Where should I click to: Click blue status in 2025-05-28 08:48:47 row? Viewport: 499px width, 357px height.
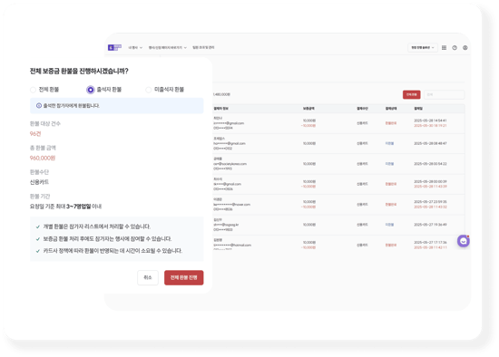coord(389,143)
